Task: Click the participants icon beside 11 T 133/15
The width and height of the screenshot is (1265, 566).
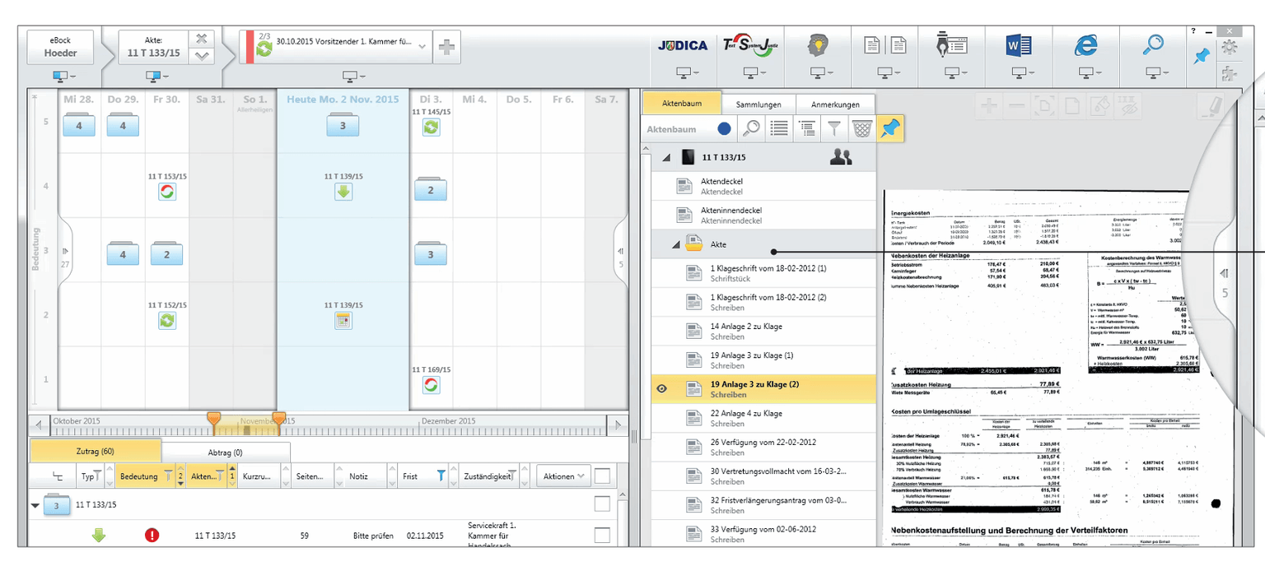Action: click(x=841, y=158)
